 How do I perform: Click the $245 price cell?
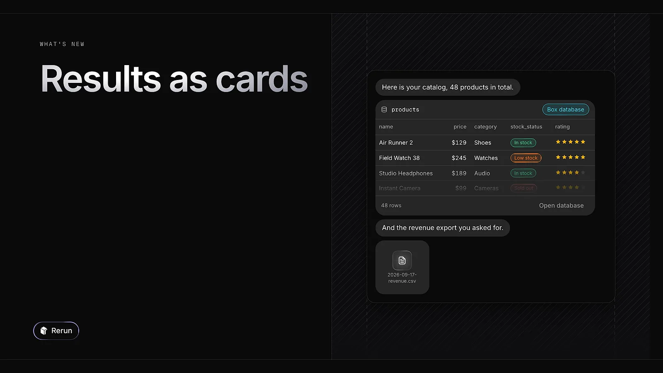pos(459,158)
